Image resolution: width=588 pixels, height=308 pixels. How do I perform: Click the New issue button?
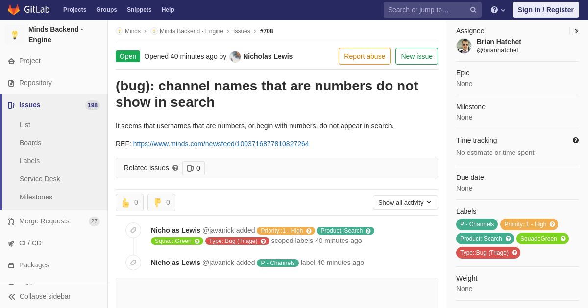click(416, 56)
